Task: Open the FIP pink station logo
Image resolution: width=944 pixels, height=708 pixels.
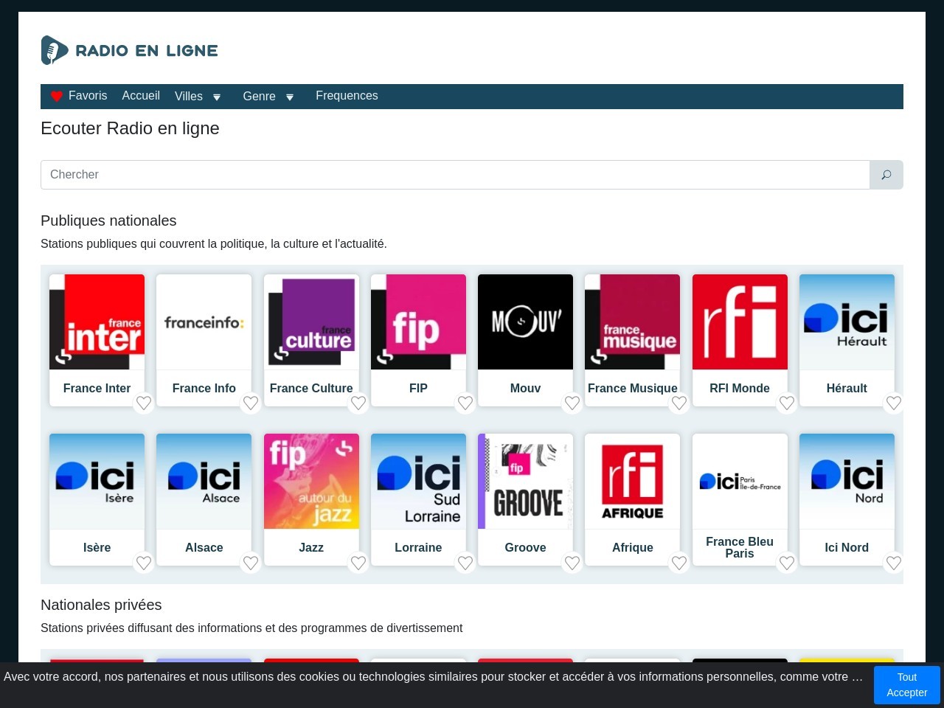Action: point(418,322)
